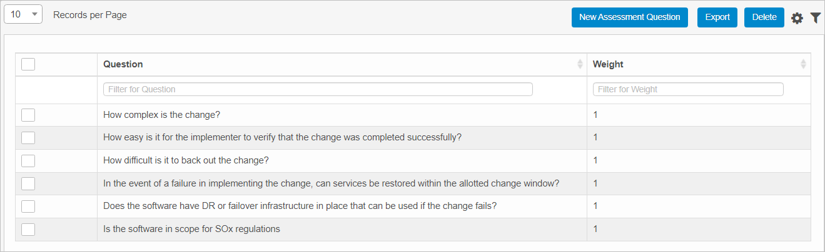Image resolution: width=825 pixels, height=252 pixels.
Task: Open the gear settings icon
Action: [x=797, y=18]
